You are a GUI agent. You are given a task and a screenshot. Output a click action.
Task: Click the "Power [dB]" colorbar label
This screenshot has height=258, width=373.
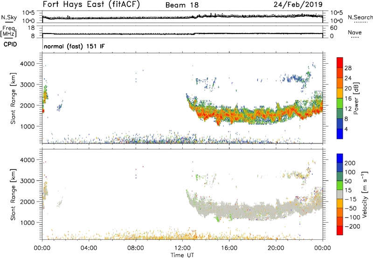(x=356, y=98)
